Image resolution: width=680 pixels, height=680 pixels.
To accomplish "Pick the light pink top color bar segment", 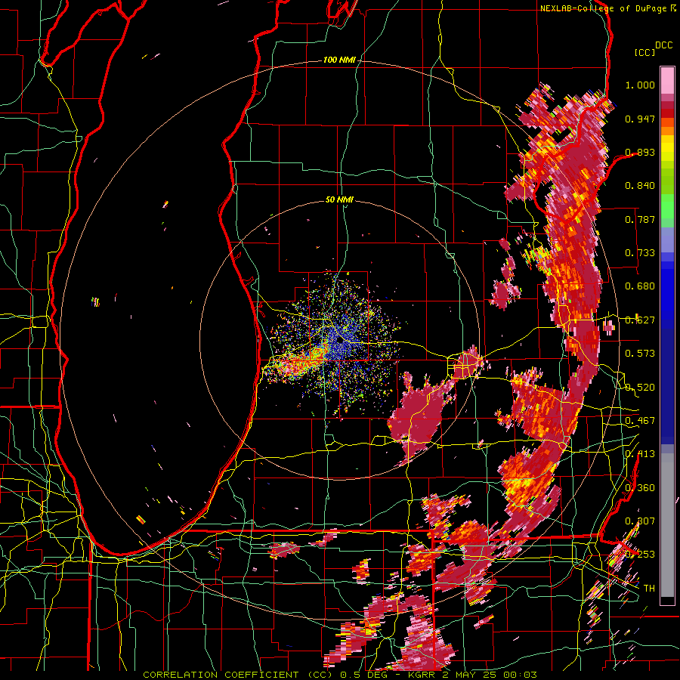I will click(667, 80).
